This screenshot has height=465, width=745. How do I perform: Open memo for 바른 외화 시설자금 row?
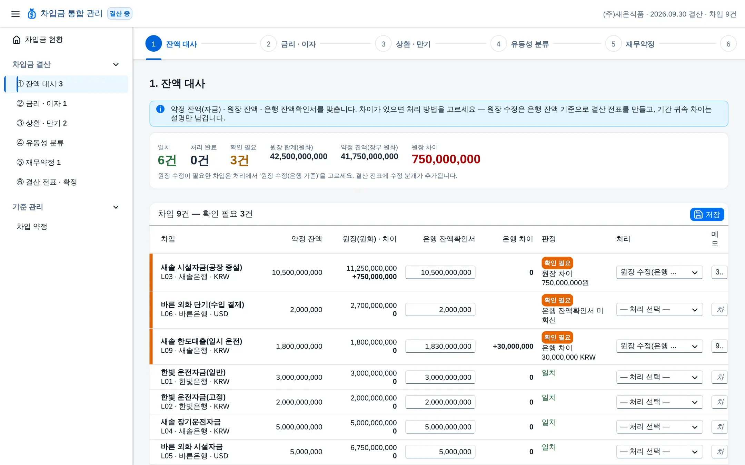click(x=719, y=452)
